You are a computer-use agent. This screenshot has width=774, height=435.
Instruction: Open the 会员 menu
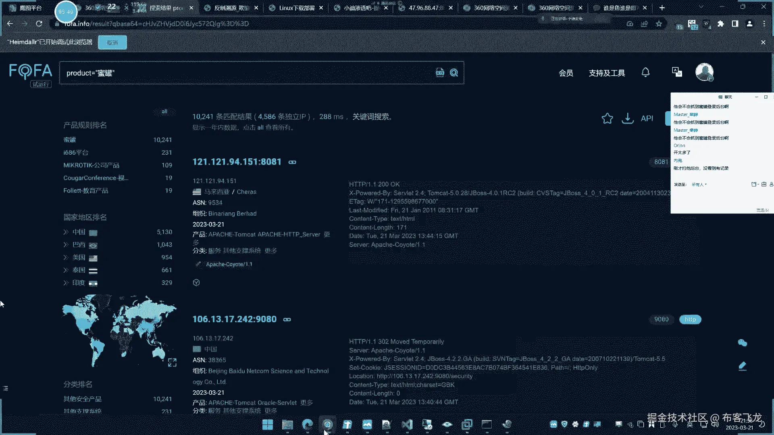tap(566, 73)
